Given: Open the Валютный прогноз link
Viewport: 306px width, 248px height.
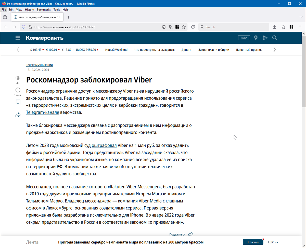Looking at the screenshot, I should pos(249,50).
